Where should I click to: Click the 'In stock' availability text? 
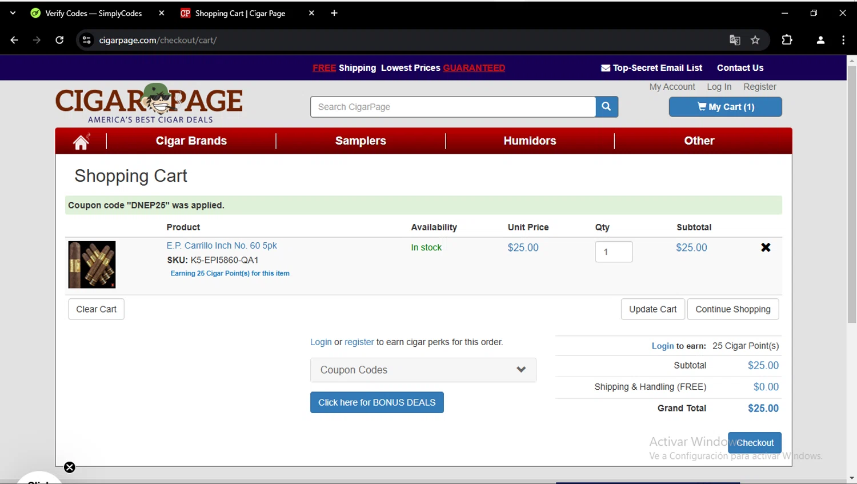(x=426, y=247)
